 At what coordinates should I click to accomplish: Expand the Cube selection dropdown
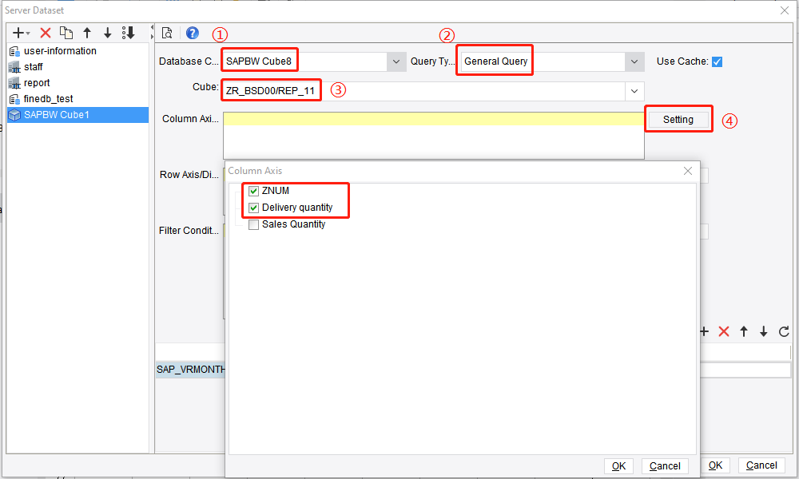click(634, 90)
